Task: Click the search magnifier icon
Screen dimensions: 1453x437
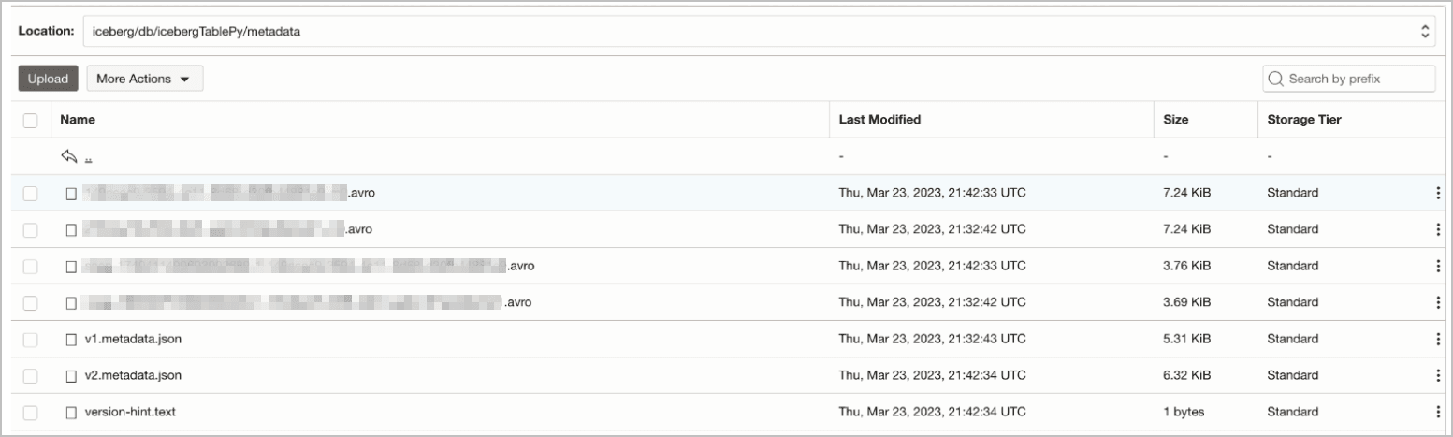Action: (x=1276, y=79)
